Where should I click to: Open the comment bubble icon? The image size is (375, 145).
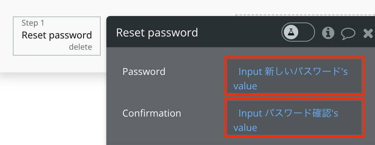348,34
